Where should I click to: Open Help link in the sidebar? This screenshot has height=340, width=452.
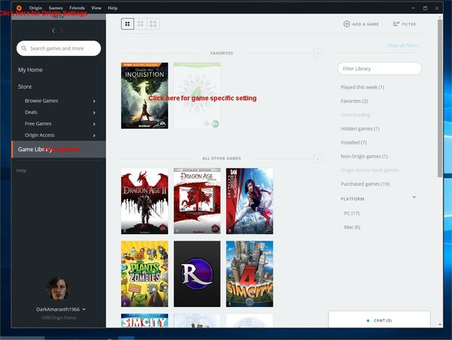pos(21,171)
